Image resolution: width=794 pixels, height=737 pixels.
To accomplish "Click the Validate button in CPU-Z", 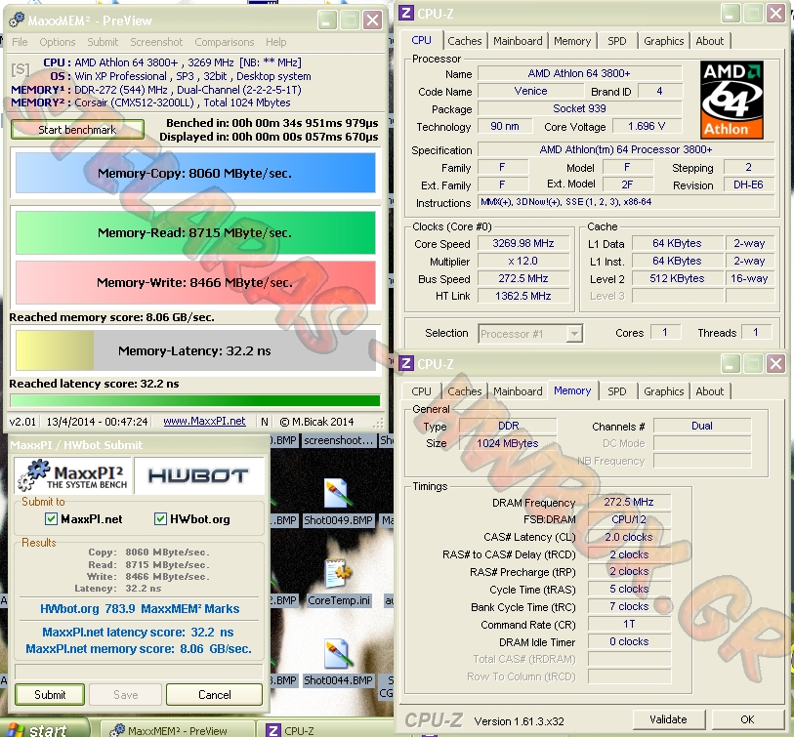I will 668,719.
